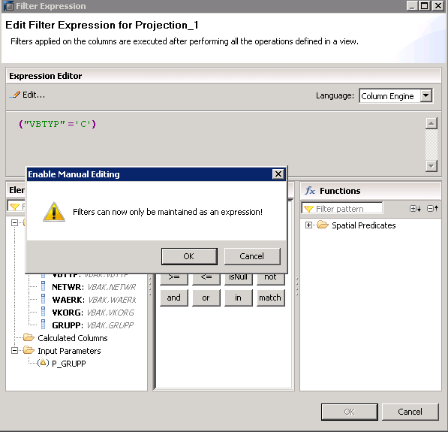
Task: Select the GRUPP column
Action: coord(92,325)
